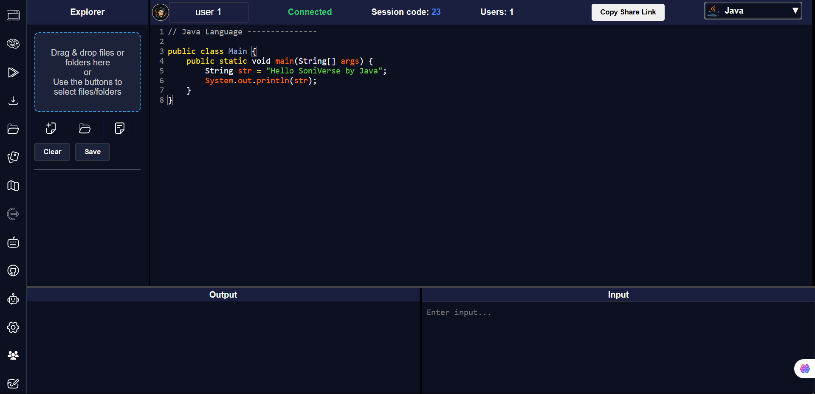
Task: Click the sign-out arrow icon
Action: pos(13,214)
